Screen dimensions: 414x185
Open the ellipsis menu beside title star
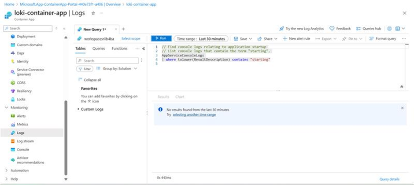pos(101,13)
